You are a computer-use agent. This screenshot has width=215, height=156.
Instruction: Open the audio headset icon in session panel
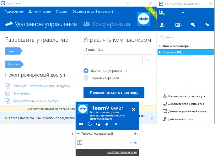coord(90,124)
